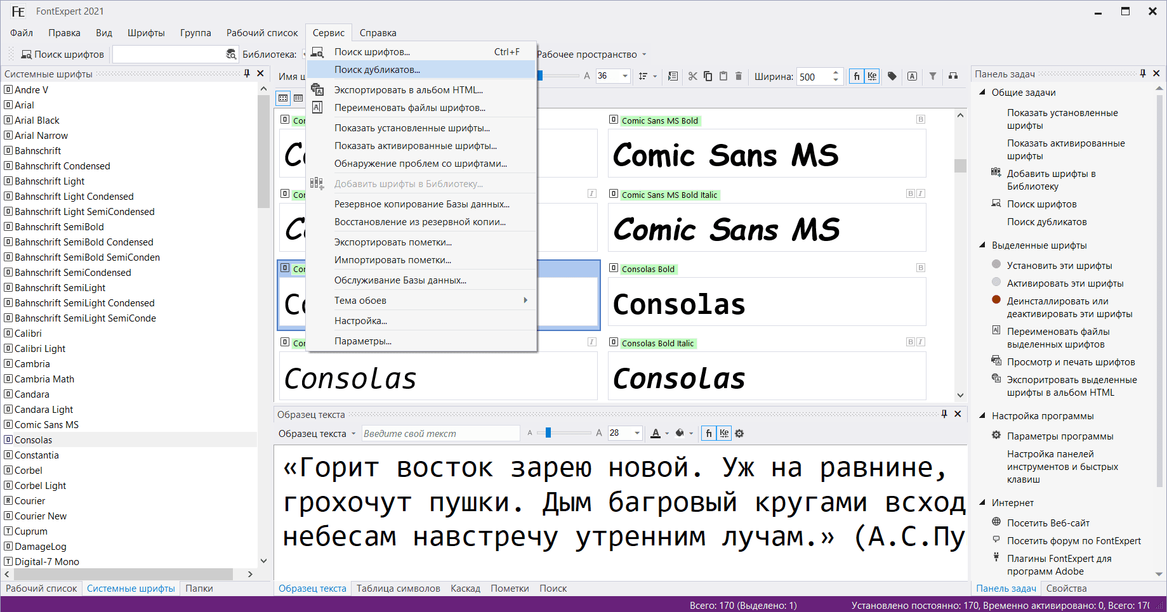Click the Деинсталлировать или деактивировать эти шрифты link
Viewport: 1167px width, 612px height.
(x=1069, y=308)
